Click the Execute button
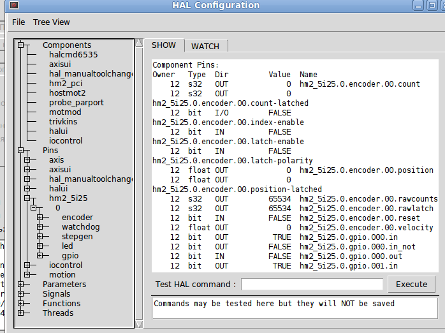Viewport: 445px width, 333px height. (411, 284)
